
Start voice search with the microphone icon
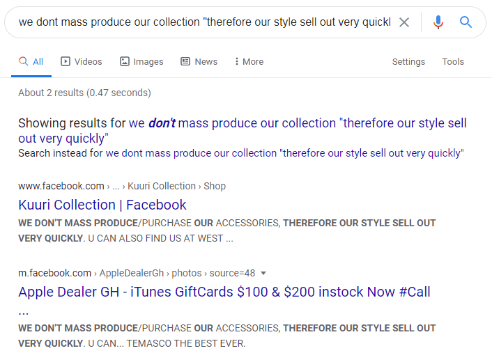(x=438, y=22)
